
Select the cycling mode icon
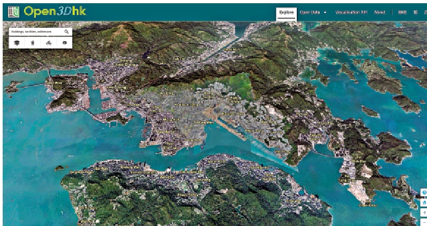point(49,43)
